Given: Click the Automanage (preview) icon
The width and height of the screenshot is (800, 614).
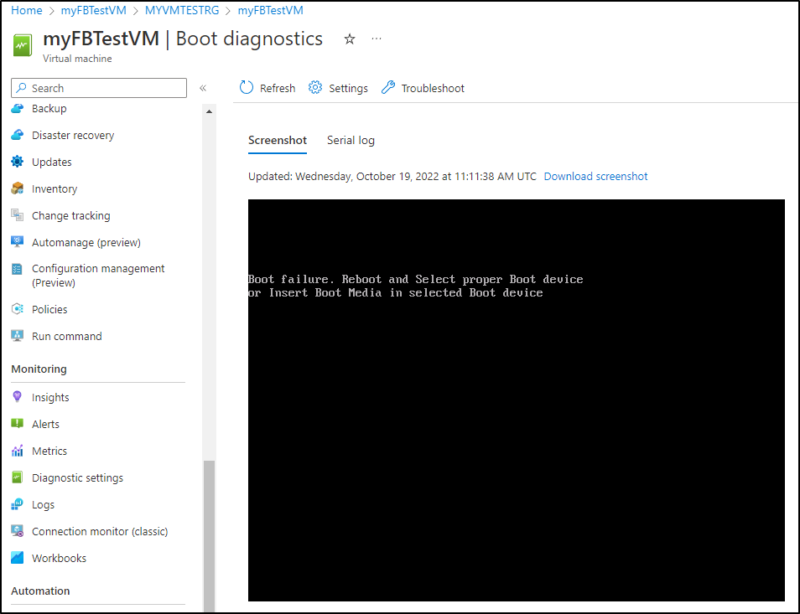Looking at the screenshot, I should point(18,242).
